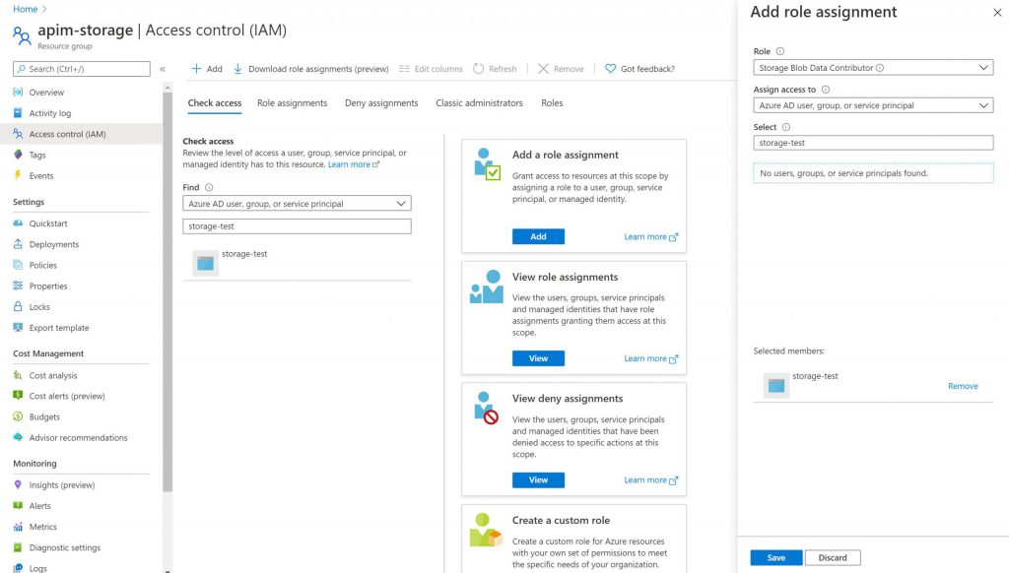Open the Classic administrators tab

click(480, 103)
